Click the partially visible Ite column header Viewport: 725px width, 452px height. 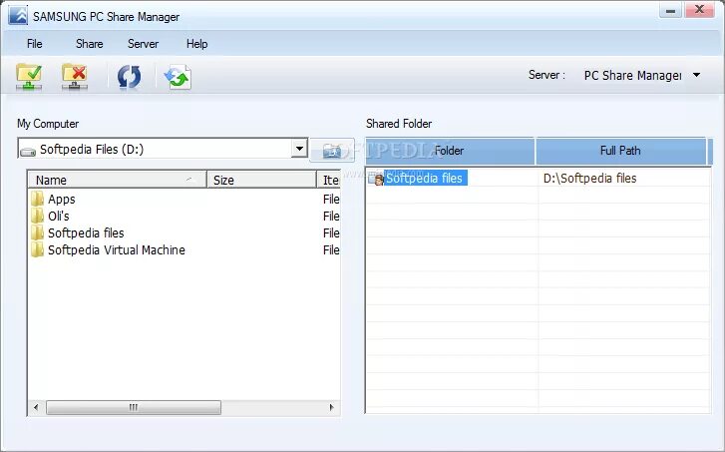(x=329, y=180)
